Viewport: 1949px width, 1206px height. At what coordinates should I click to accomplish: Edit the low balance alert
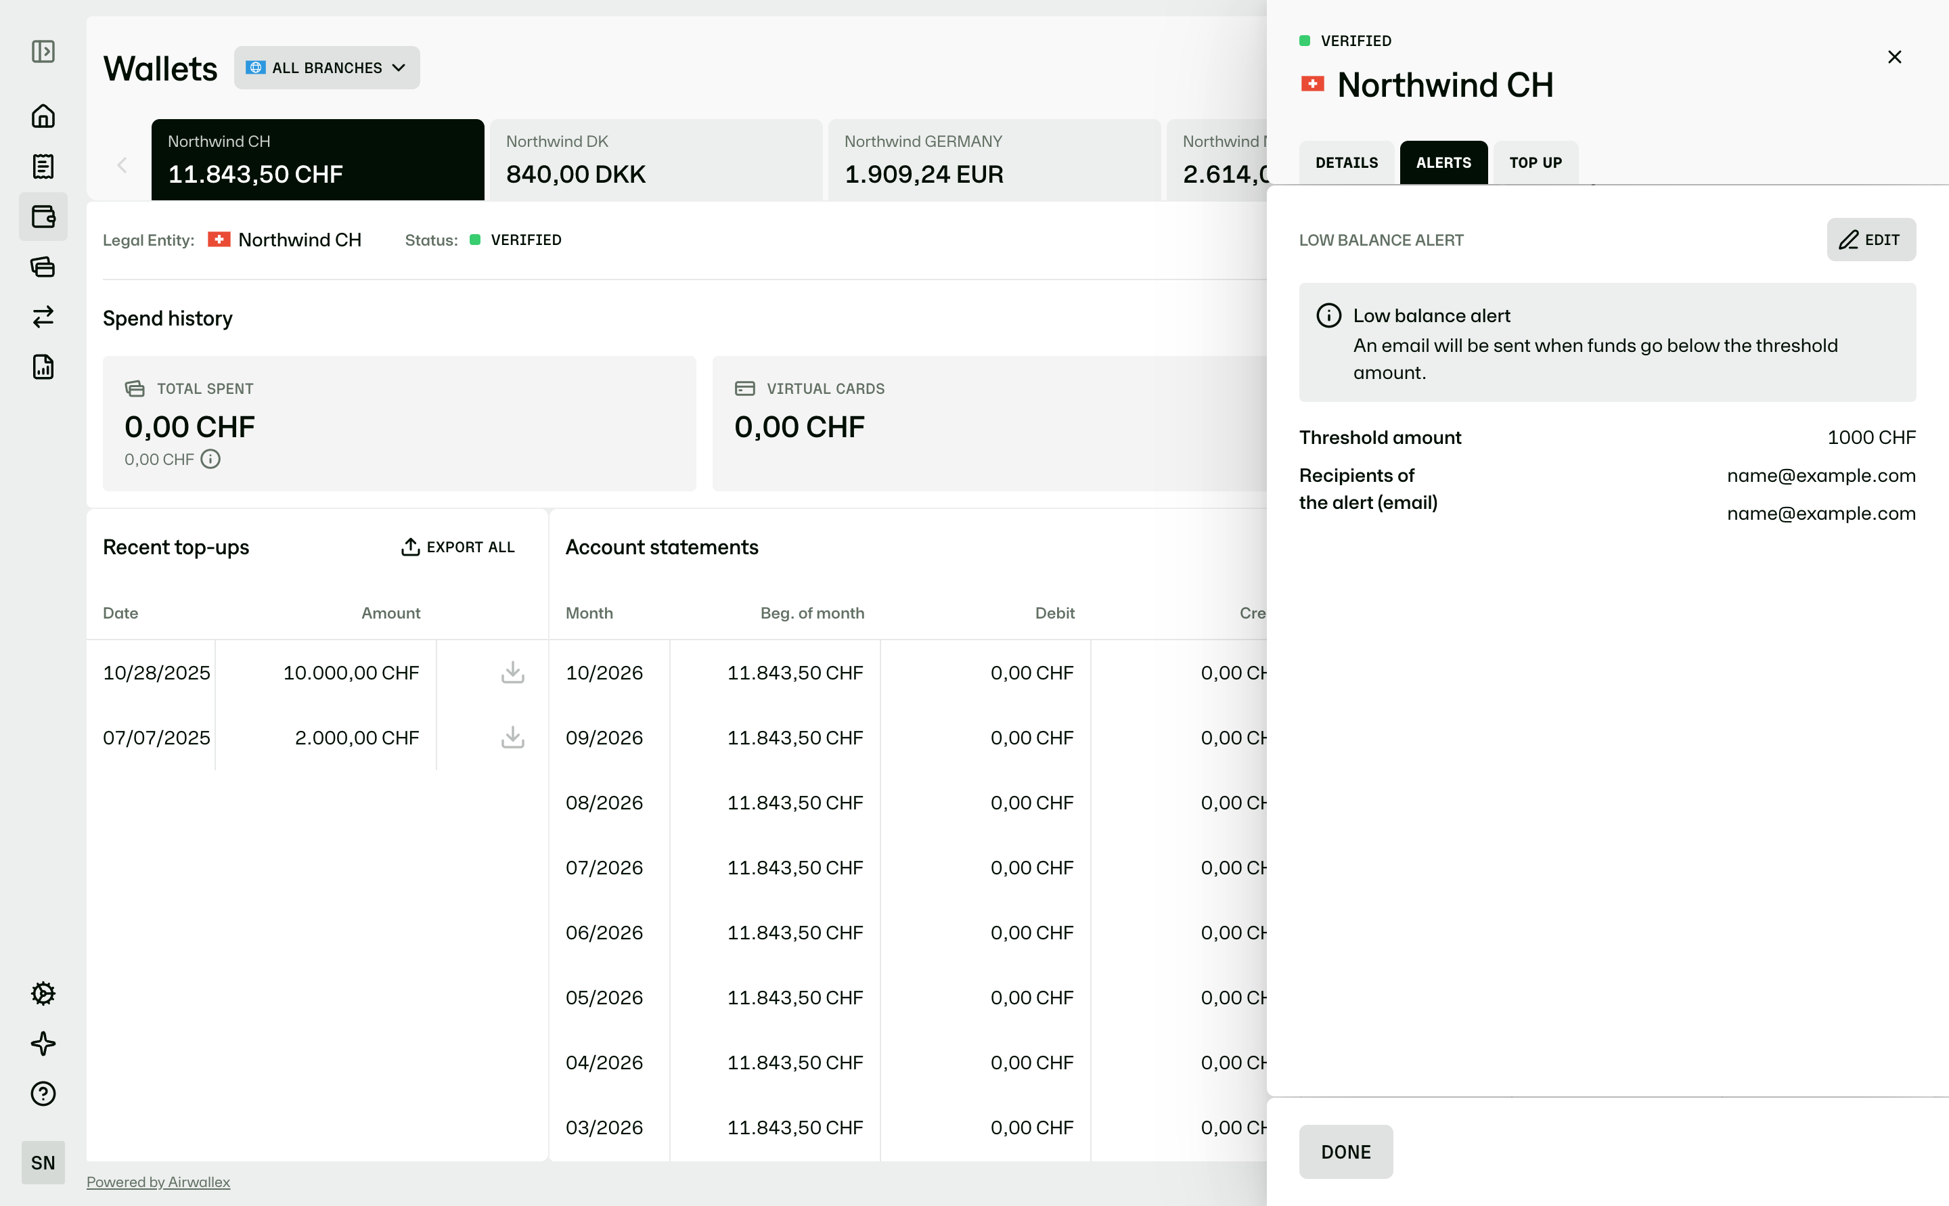pos(1871,240)
